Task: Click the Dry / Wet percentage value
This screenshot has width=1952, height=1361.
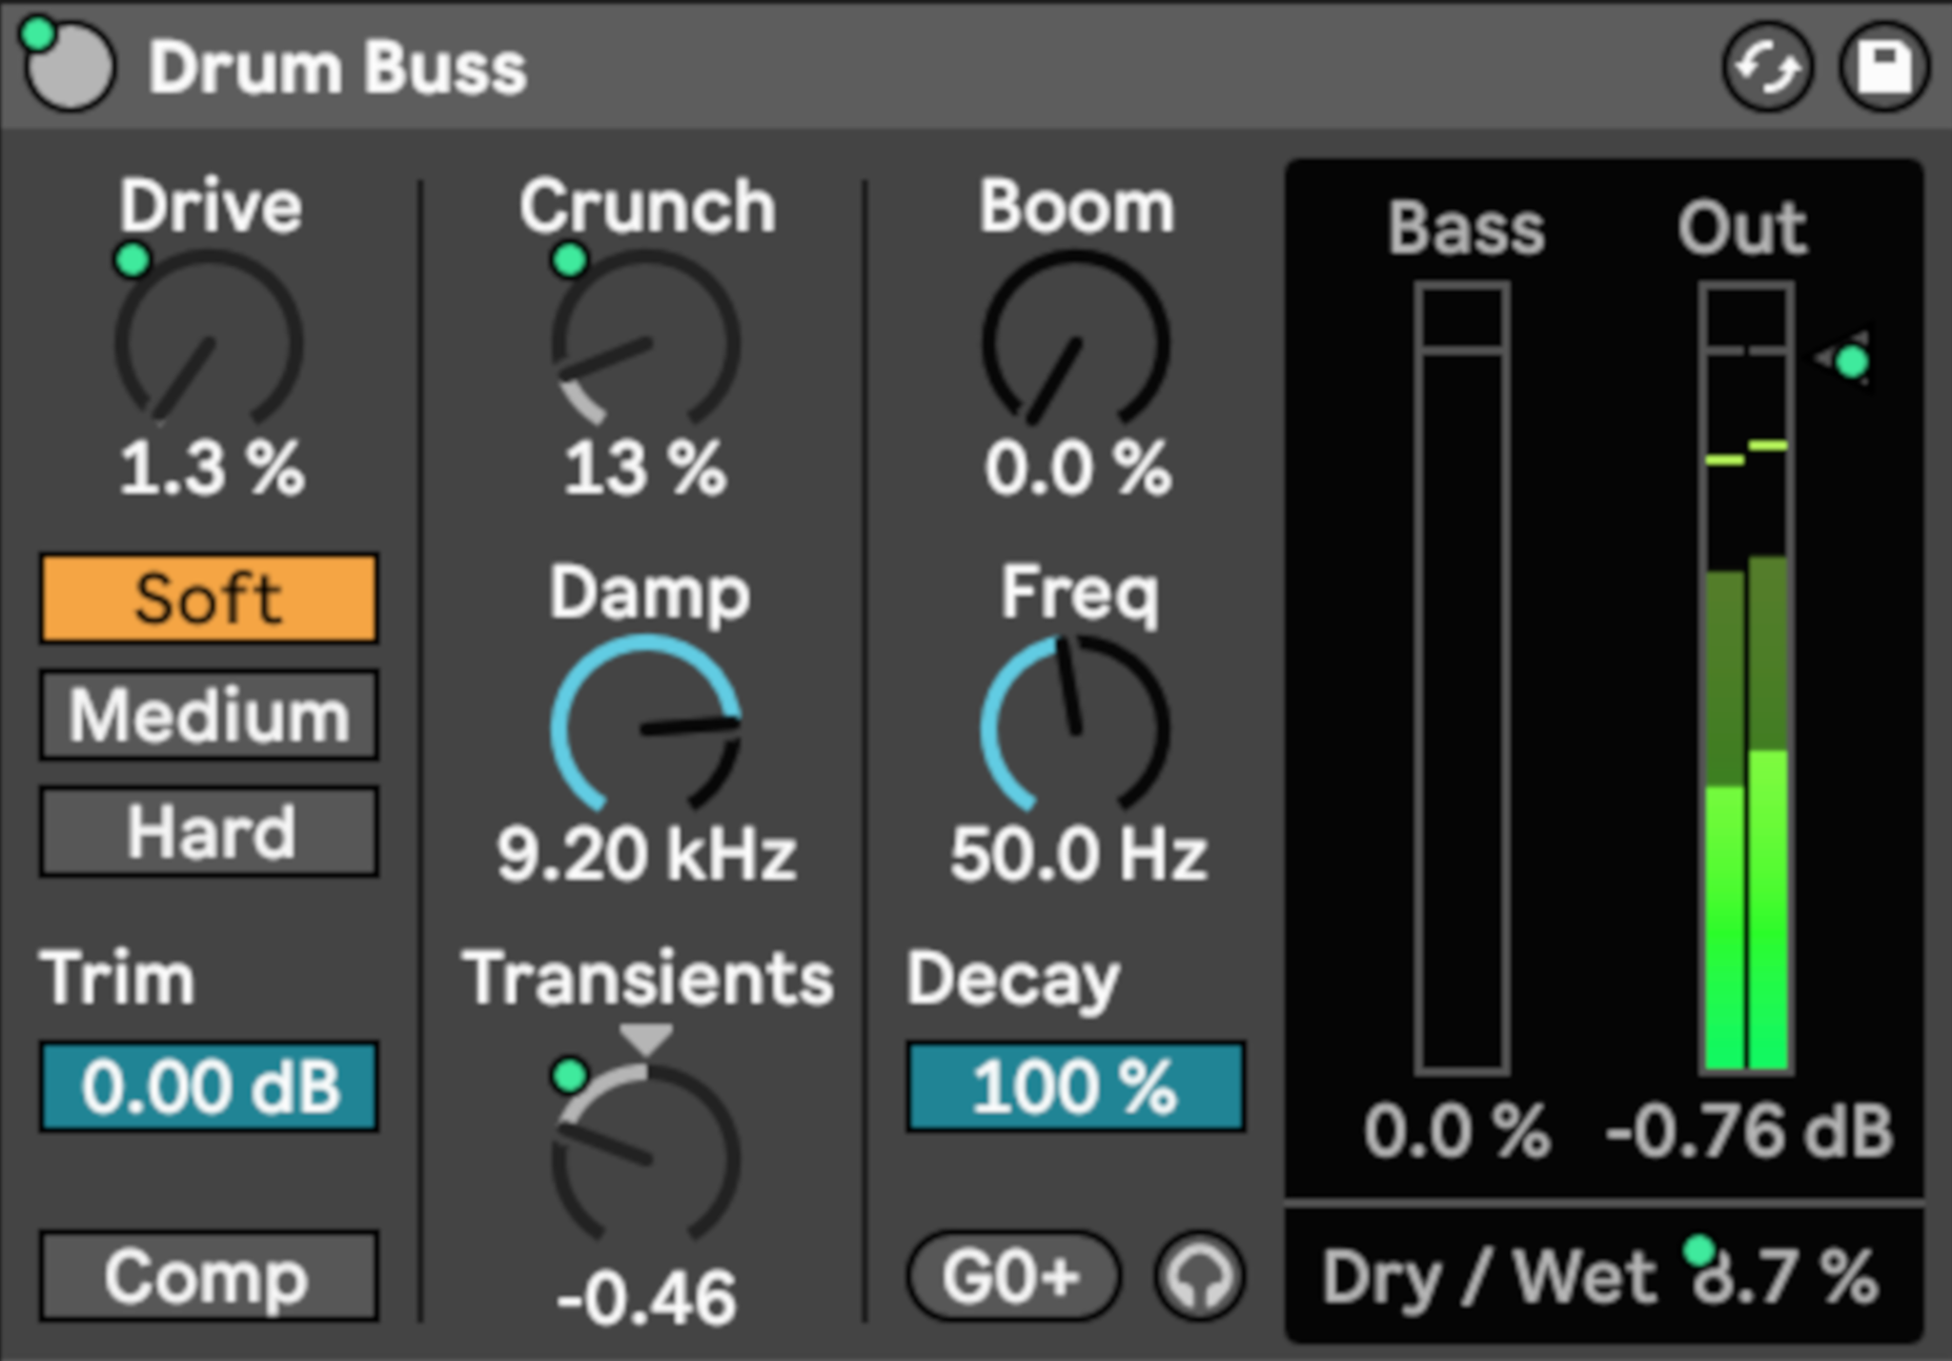Action: point(1784,1277)
